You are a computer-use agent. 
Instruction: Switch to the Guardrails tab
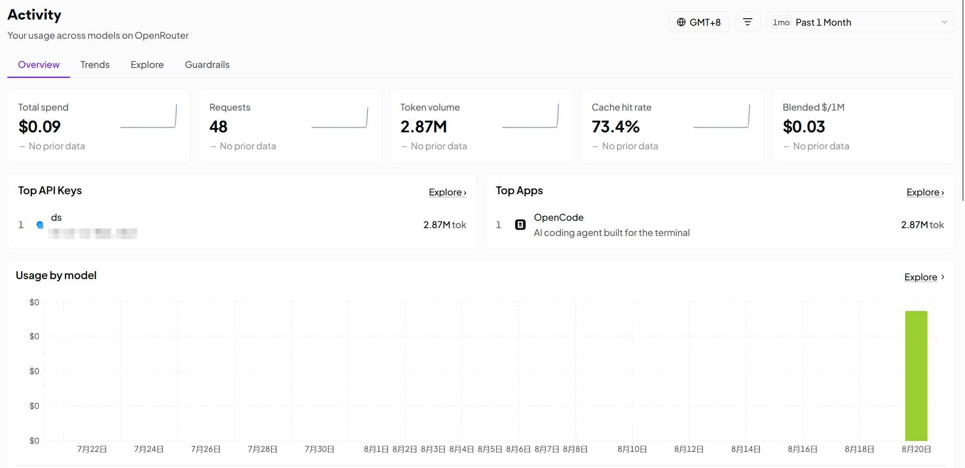(207, 65)
